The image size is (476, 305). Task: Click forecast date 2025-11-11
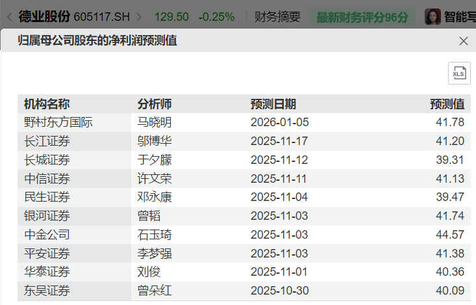pyautogui.click(x=279, y=178)
